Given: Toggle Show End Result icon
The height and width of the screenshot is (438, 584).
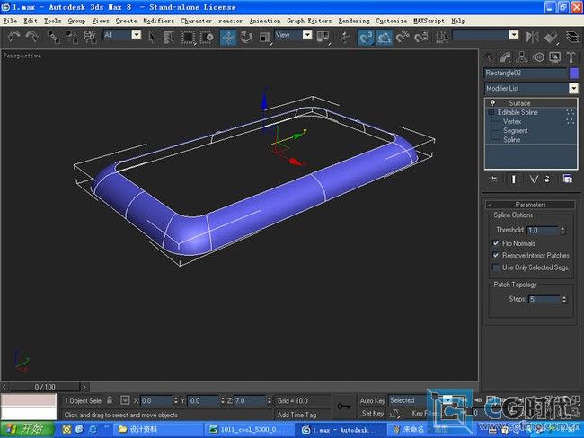Looking at the screenshot, I should [x=514, y=180].
